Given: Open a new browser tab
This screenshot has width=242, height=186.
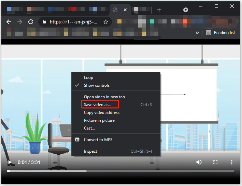Looking at the screenshot, I should pyautogui.click(x=159, y=10).
